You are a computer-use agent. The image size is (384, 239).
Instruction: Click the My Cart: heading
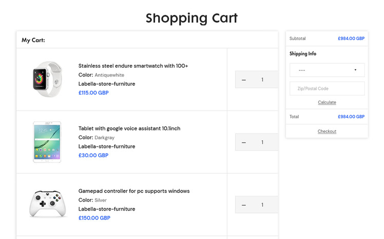click(x=33, y=40)
